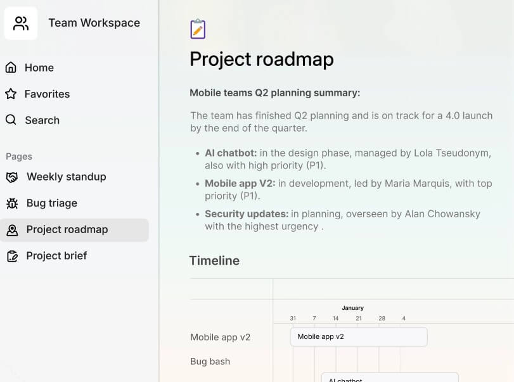The image size is (514, 382).
Task: Click date 7 on timeline axis
Action: tap(314, 318)
